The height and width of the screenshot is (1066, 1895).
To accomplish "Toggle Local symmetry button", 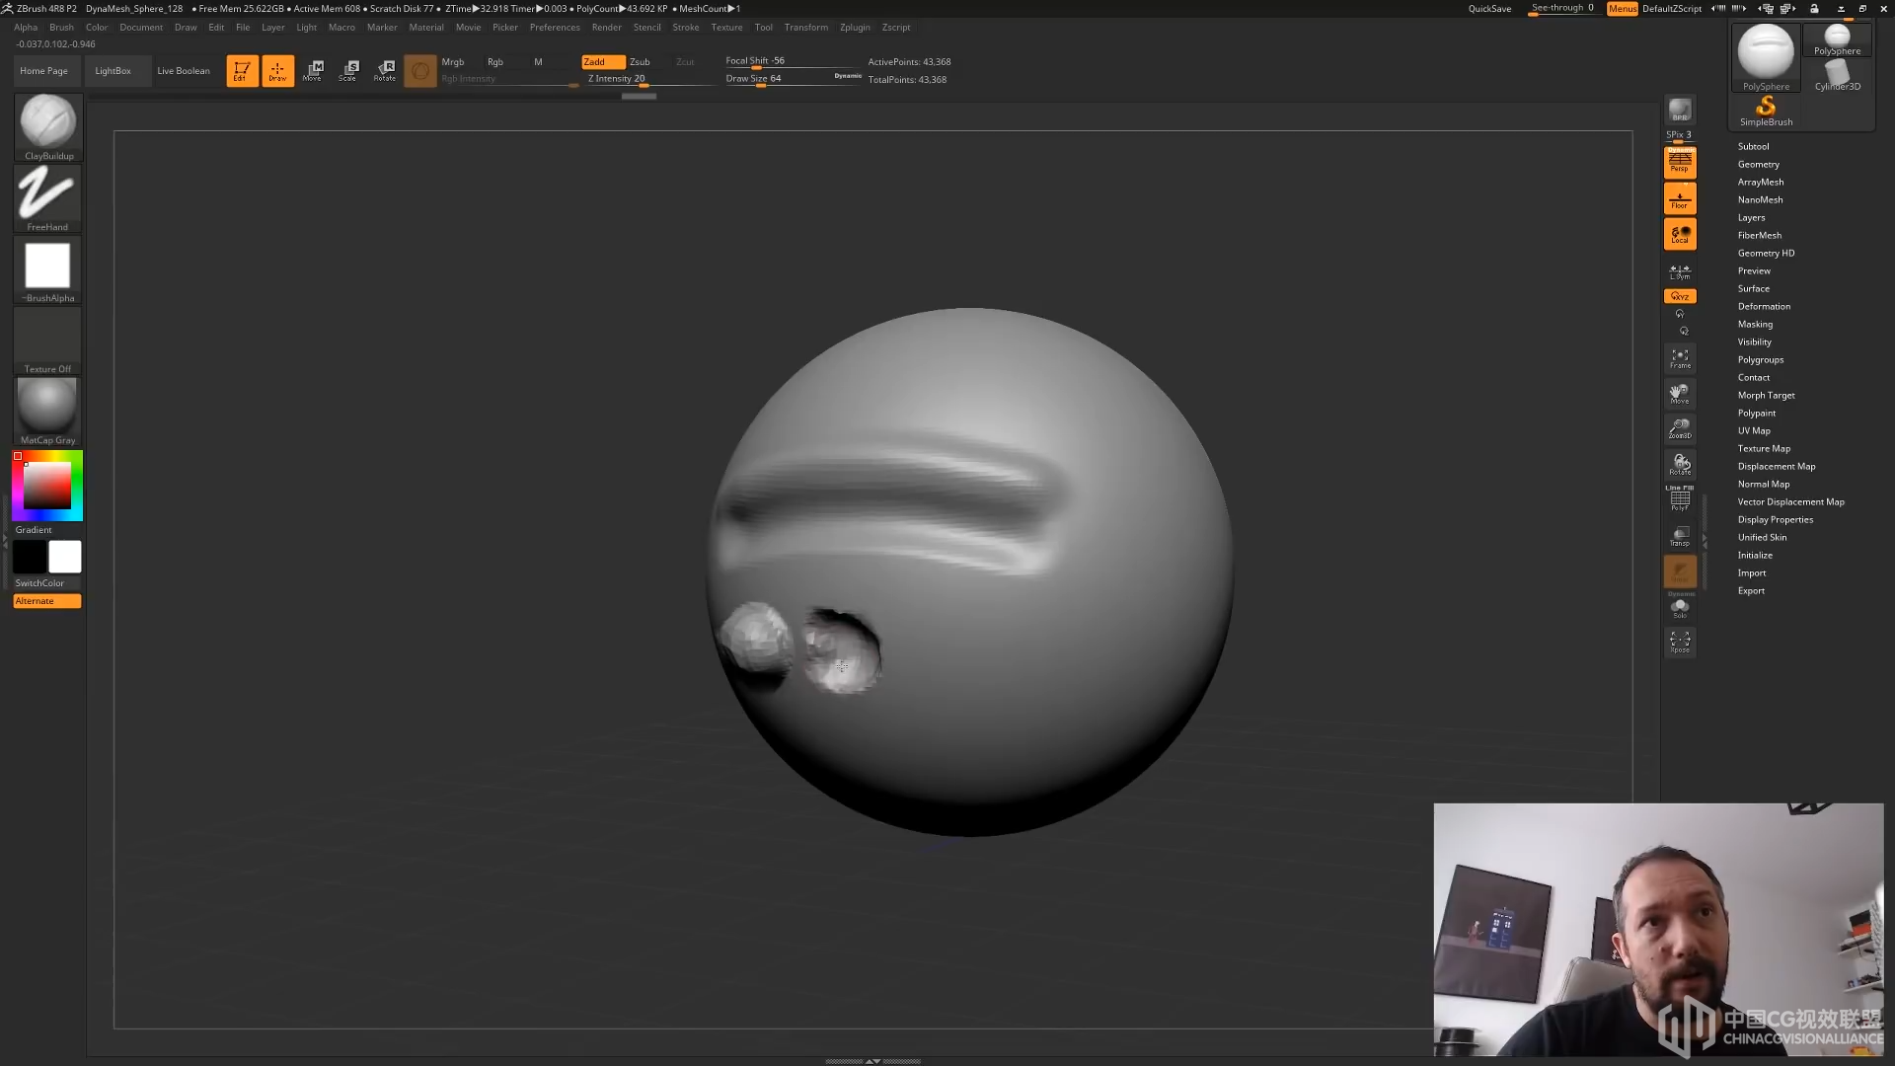I will [x=1680, y=234].
